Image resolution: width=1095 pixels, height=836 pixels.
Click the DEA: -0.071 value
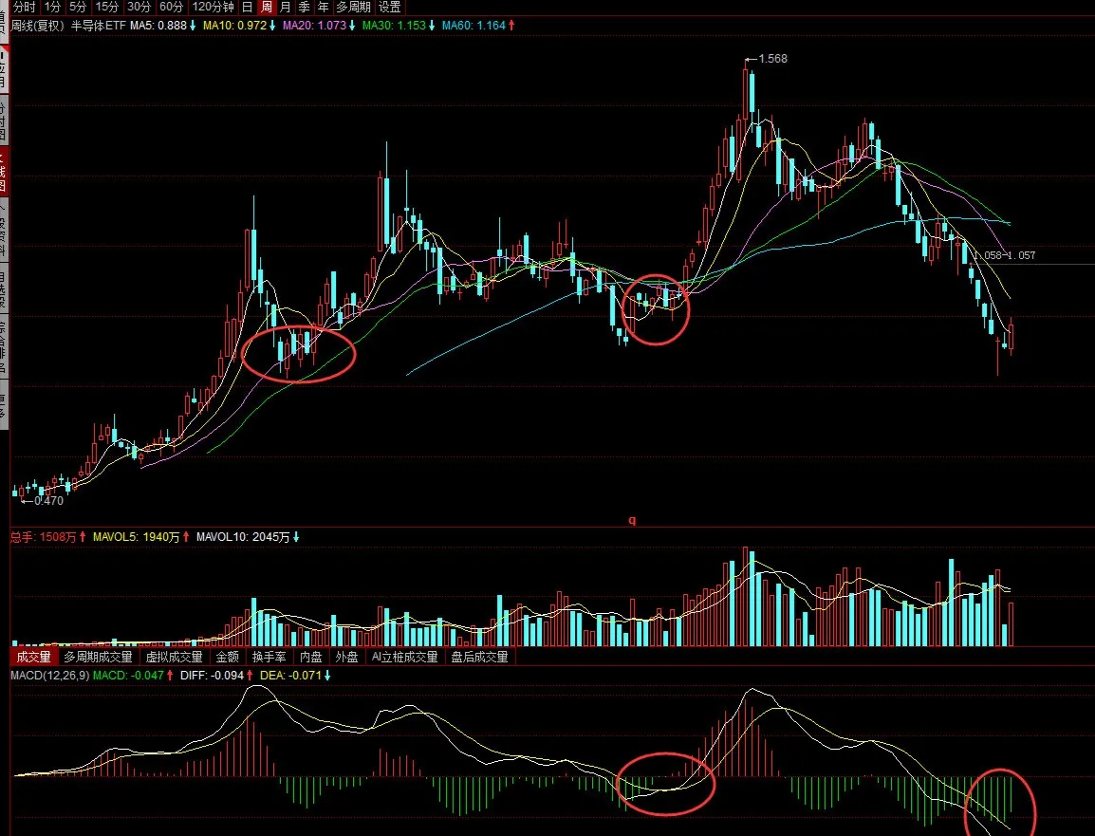pyautogui.click(x=290, y=676)
